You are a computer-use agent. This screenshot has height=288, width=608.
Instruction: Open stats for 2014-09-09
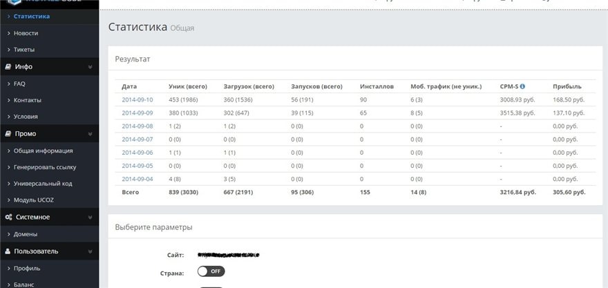click(x=137, y=113)
